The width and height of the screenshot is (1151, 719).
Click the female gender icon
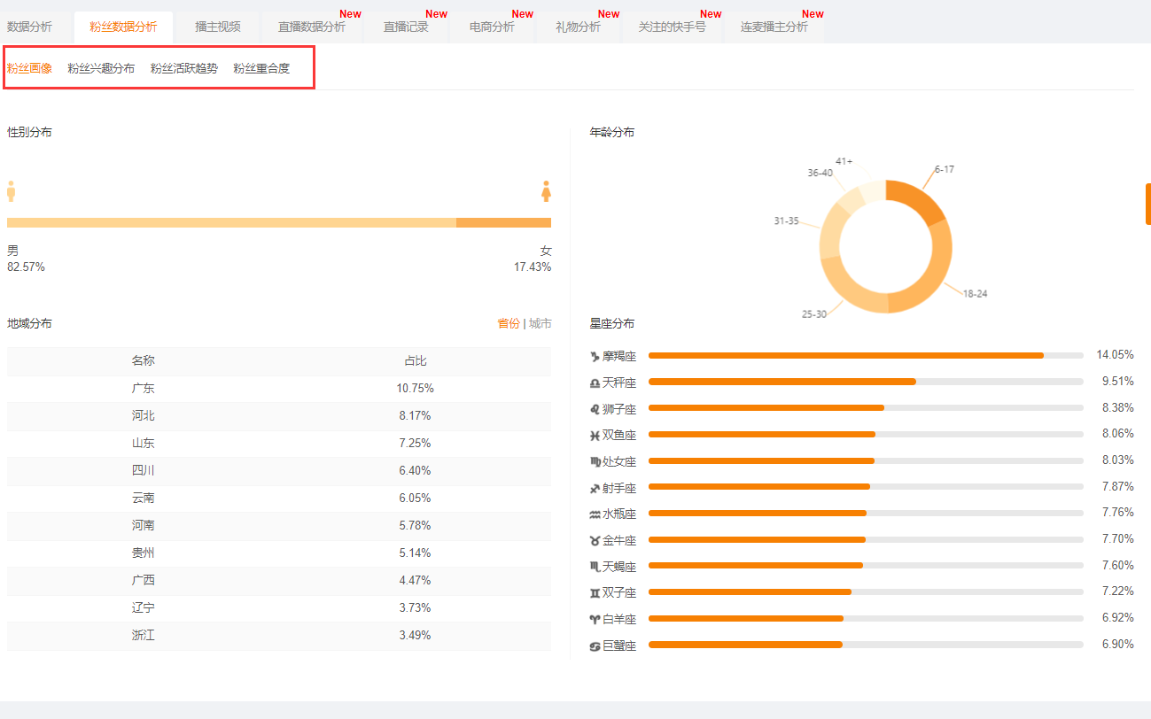[x=547, y=191]
